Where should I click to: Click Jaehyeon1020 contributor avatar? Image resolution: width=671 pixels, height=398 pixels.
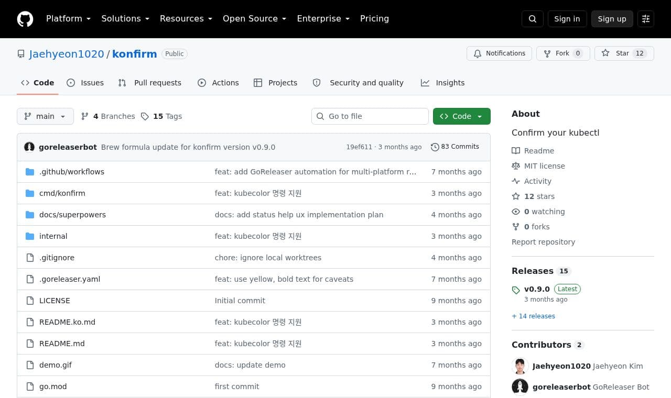(520, 366)
